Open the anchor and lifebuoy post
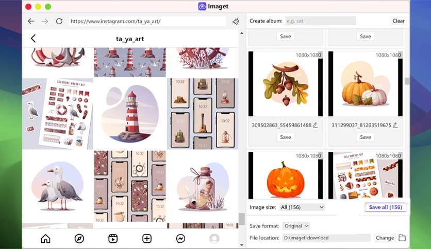Image resolution: width=431 pixels, height=249 pixels. [x=58, y=63]
